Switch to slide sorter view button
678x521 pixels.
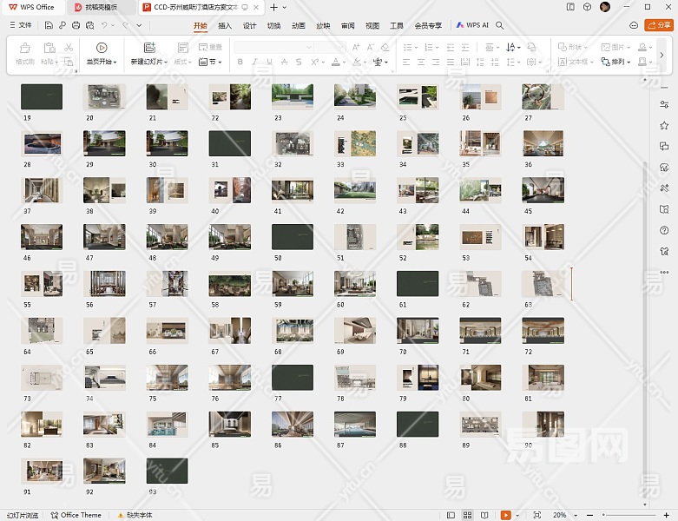click(x=467, y=515)
